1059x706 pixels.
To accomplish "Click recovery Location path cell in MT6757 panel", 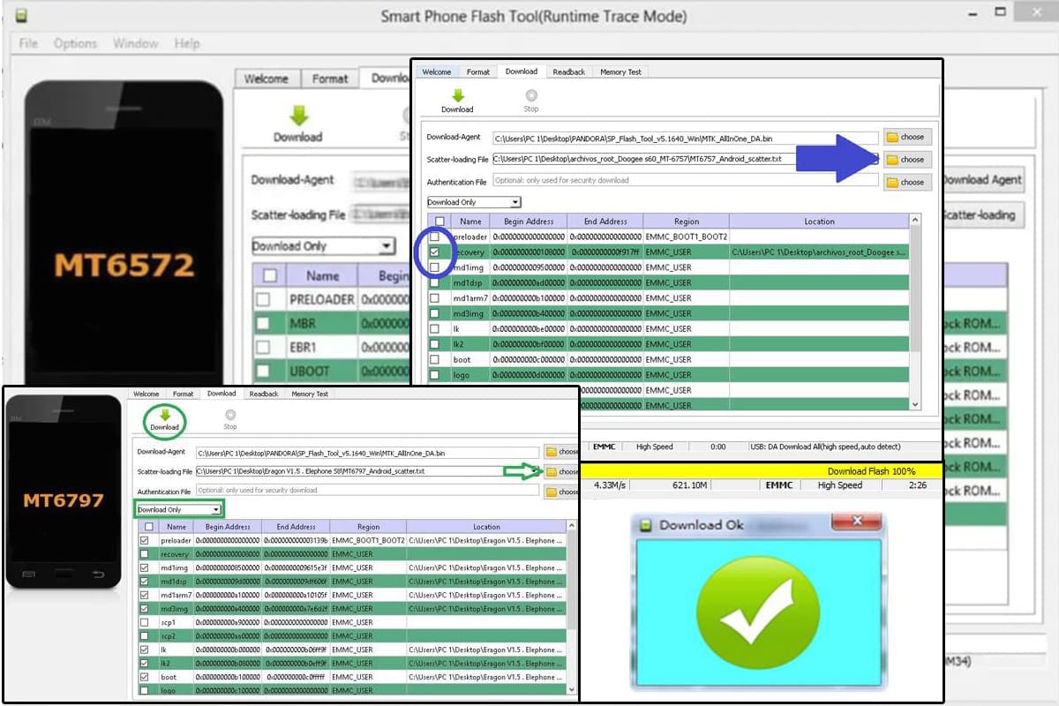I will click(819, 252).
